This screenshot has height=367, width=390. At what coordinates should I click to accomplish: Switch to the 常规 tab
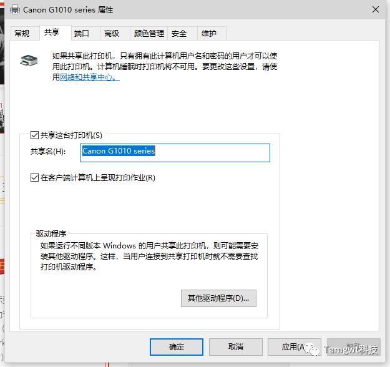25,33
